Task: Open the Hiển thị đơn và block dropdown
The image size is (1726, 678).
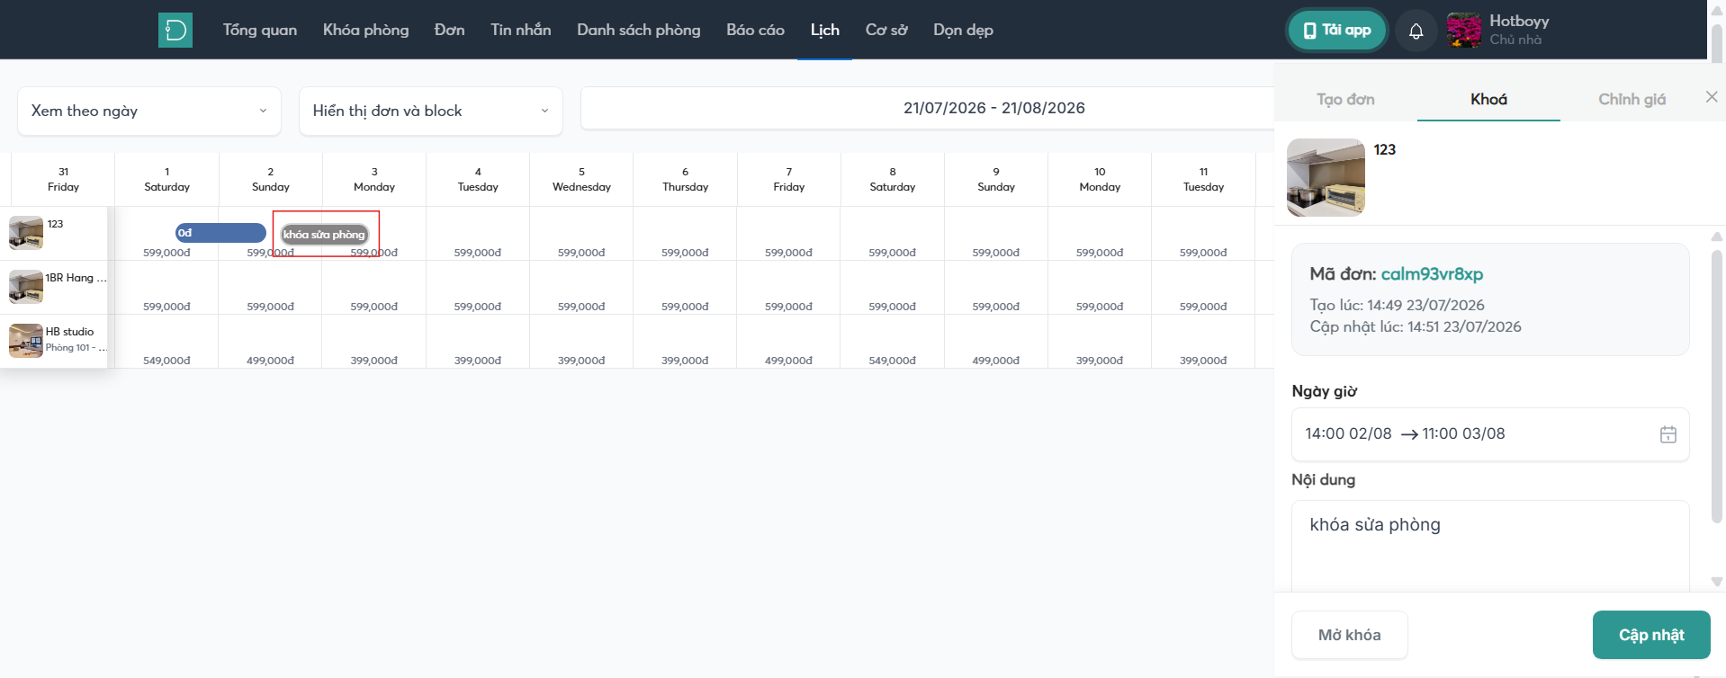Action: (431, 111)
